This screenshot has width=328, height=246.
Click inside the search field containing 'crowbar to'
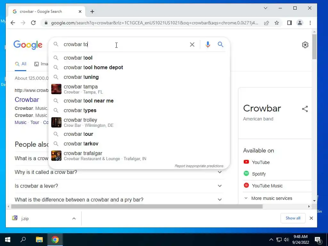tap(123, 44)
